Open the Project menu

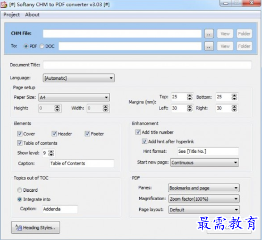12,15
